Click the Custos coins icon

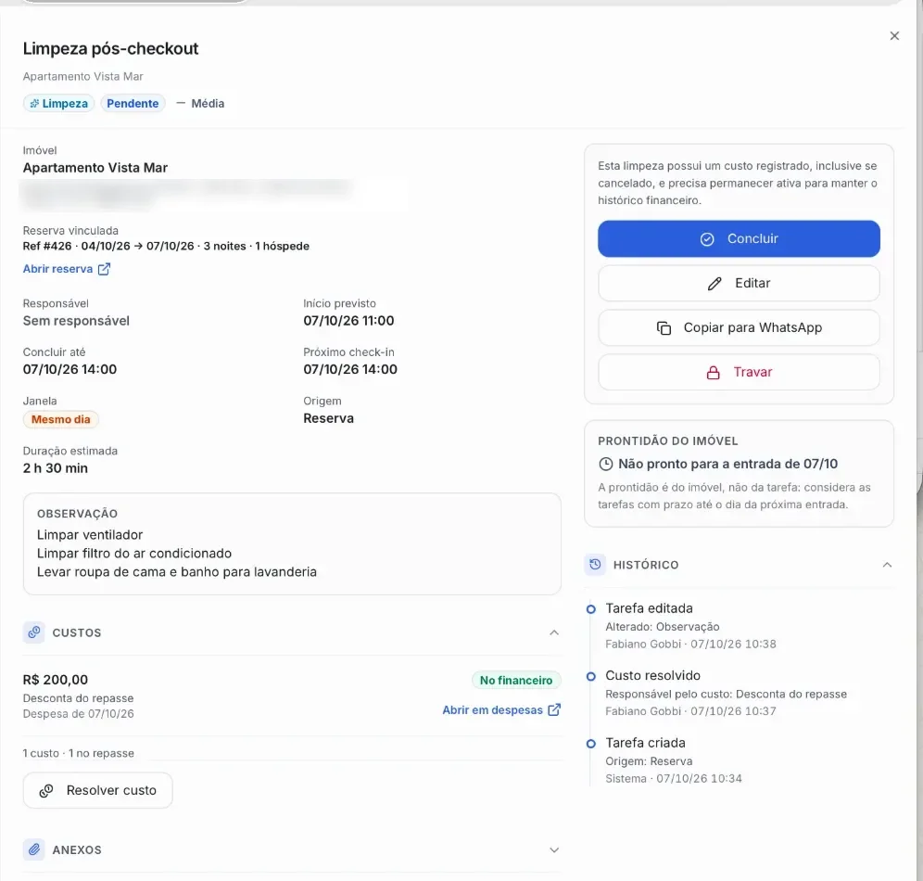34,632
